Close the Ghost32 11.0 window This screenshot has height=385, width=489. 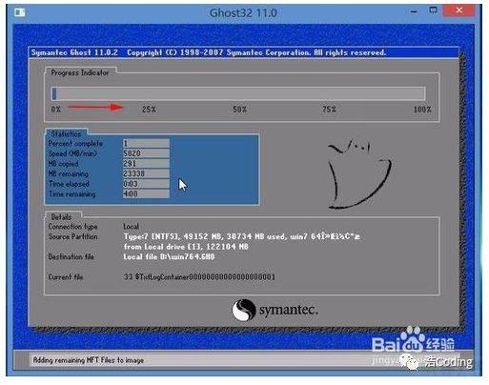click(458, 10)
